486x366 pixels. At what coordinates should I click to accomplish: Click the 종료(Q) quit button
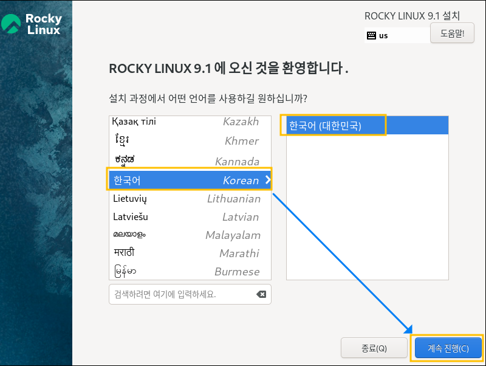coord(374,348)
